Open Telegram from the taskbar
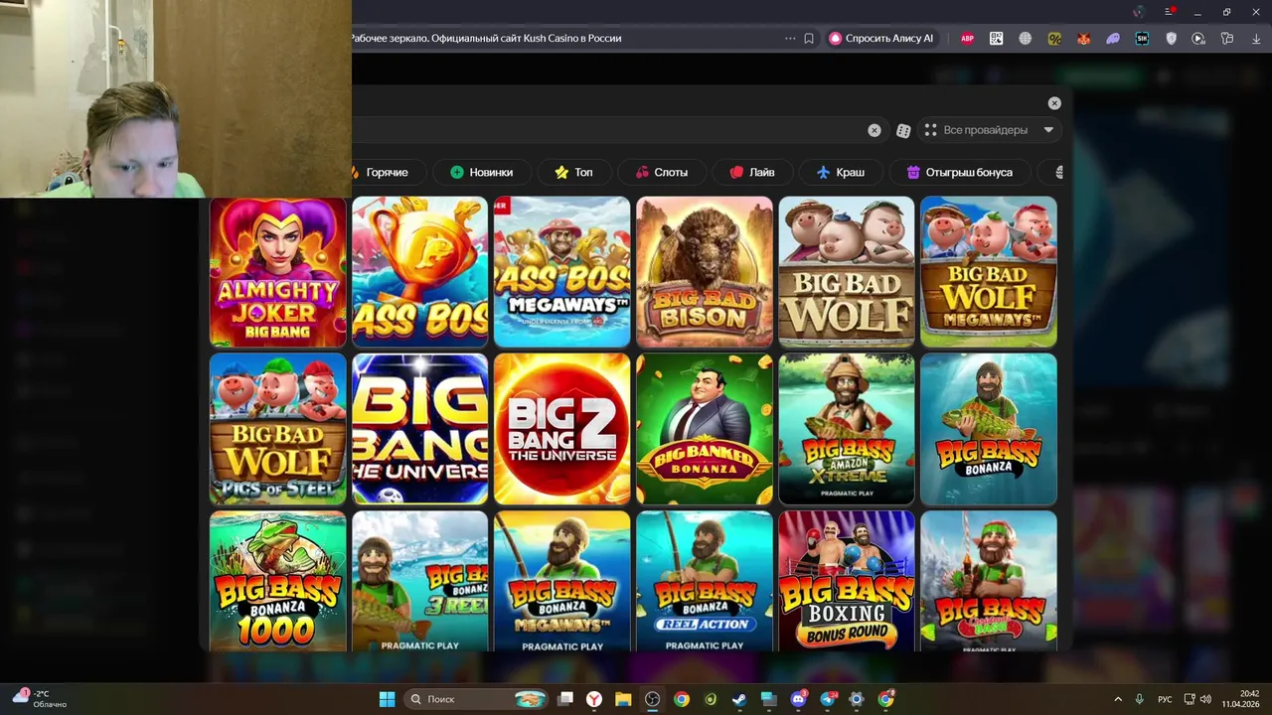 [x=828, y=699]
